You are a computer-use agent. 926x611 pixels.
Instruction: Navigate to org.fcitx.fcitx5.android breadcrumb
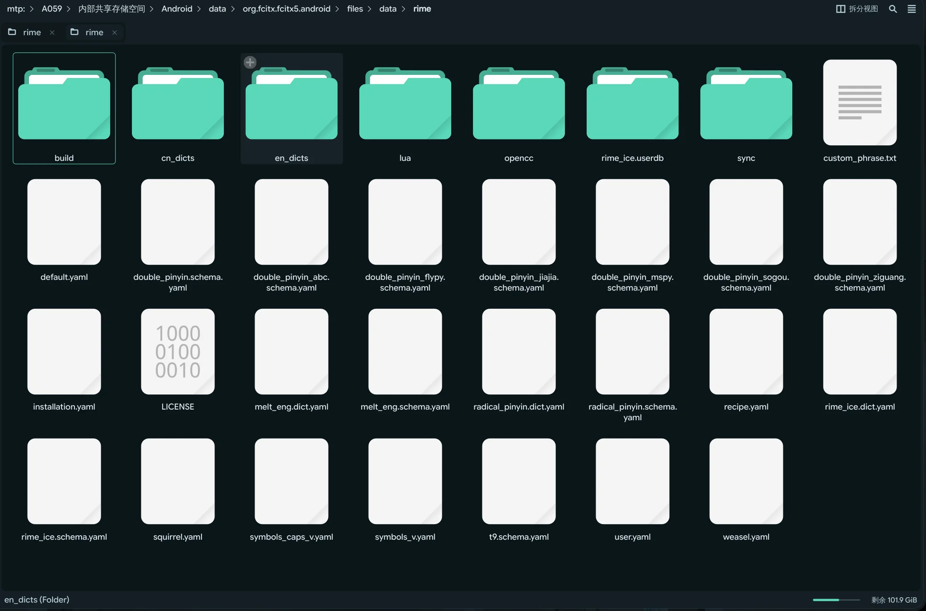(287, 9)
